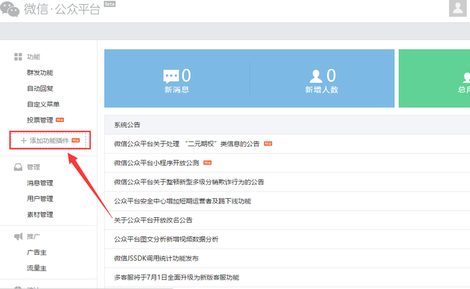This screenshot has height=289, width=470.
Task: Click the 添加功能插件 button
Action: coord(50,140)
